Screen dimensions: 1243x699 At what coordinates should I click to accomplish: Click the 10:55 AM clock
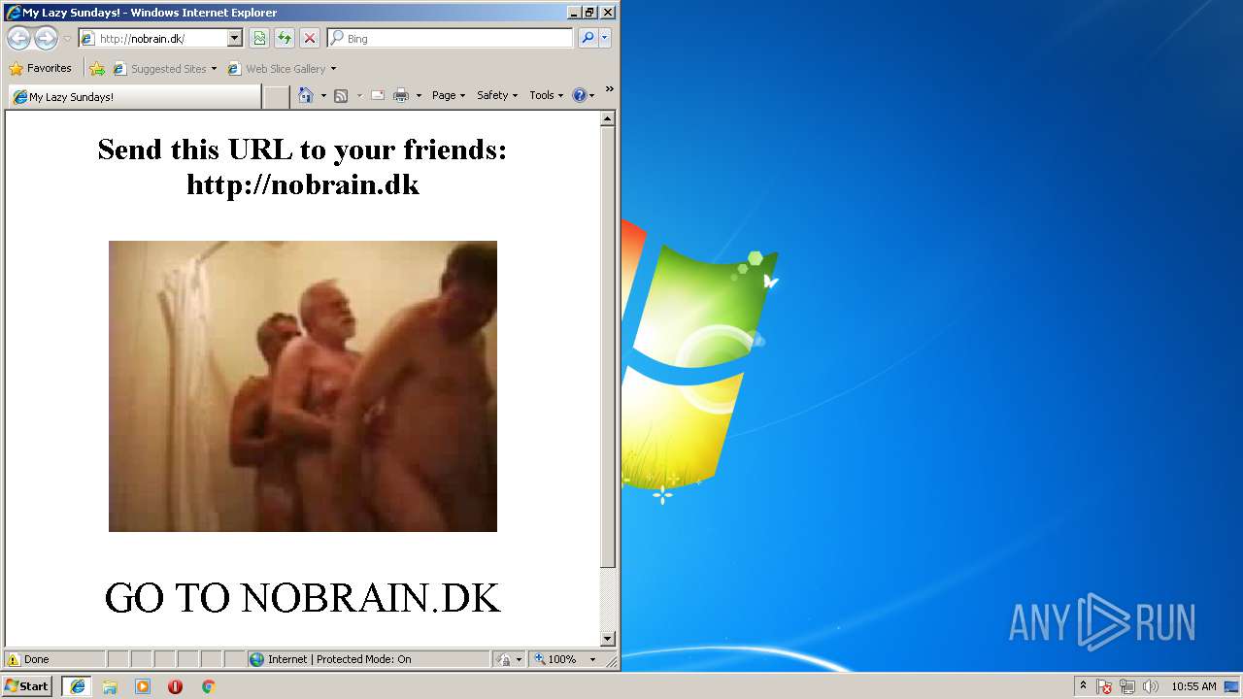point(1193,686)
